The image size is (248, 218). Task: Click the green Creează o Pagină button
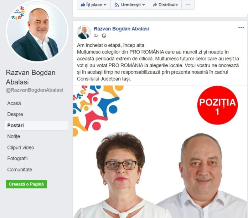[26, 184]
